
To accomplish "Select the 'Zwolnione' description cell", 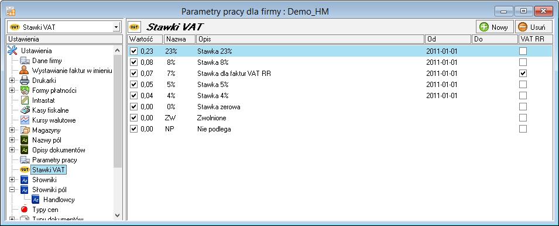I will coord(212,118).
